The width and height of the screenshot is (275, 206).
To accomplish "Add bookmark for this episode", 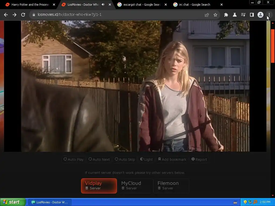I will pos(172,159).
